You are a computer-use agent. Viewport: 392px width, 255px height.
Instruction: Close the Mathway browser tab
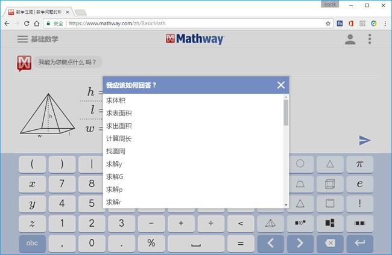(68, 12)
